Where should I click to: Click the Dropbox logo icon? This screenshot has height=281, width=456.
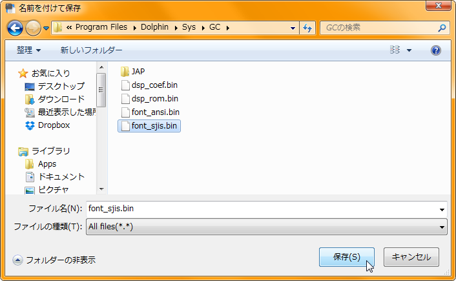pyautogui.click(x=30, y=125)
